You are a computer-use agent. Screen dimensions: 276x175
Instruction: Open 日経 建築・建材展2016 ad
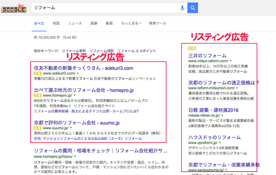coord(213,110)
